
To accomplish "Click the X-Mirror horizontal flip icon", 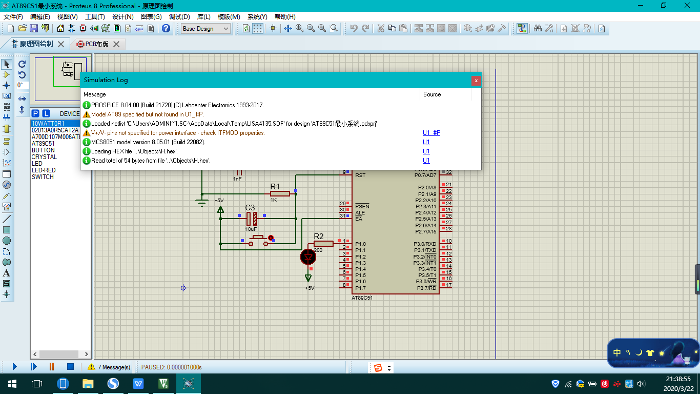I will pos(22,98).
